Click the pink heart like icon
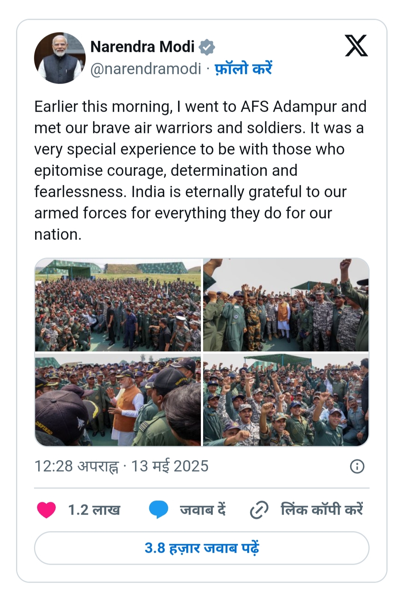 (46, 510)
